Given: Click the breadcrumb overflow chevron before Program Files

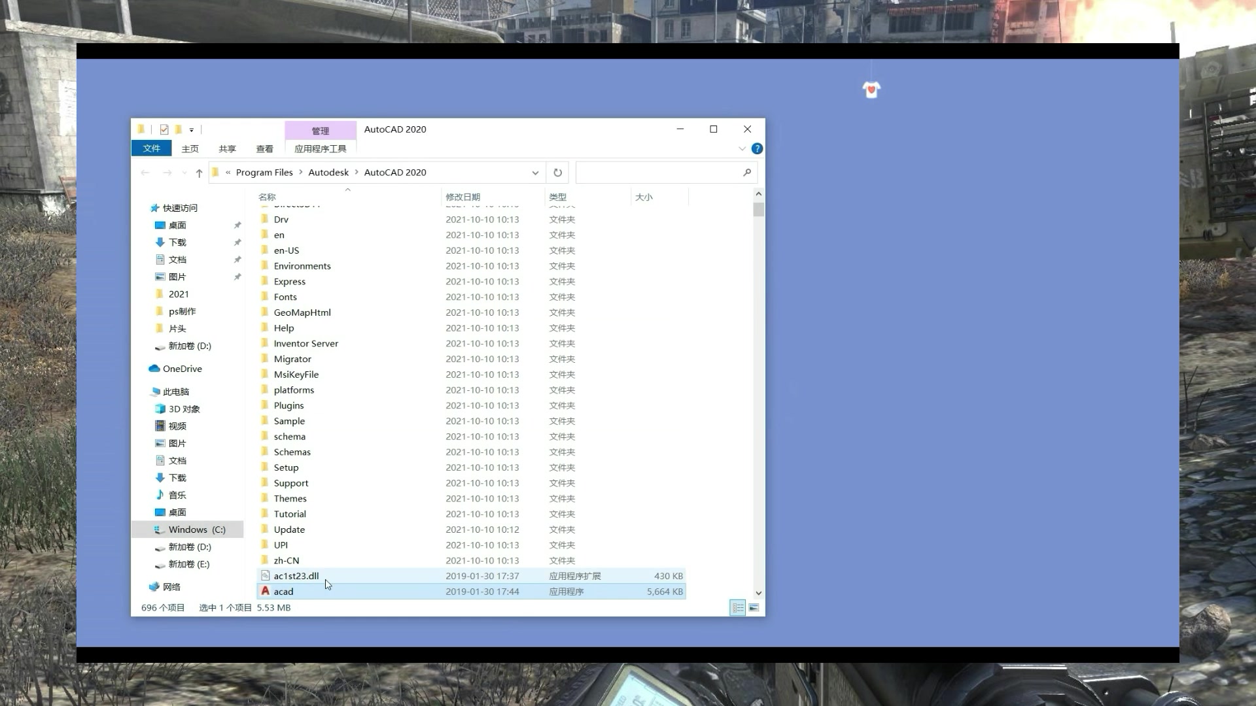Looking at the screenshot, I should [228, 173].
